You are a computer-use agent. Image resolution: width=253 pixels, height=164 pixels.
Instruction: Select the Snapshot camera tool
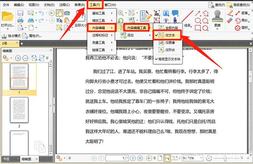tap(67, 13)
